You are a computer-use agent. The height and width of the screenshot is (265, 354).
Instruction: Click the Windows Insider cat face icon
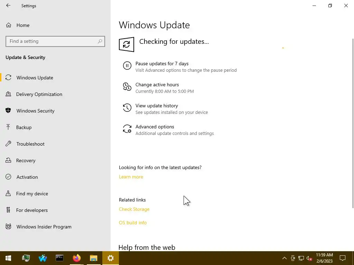click(x=8, y=226)
